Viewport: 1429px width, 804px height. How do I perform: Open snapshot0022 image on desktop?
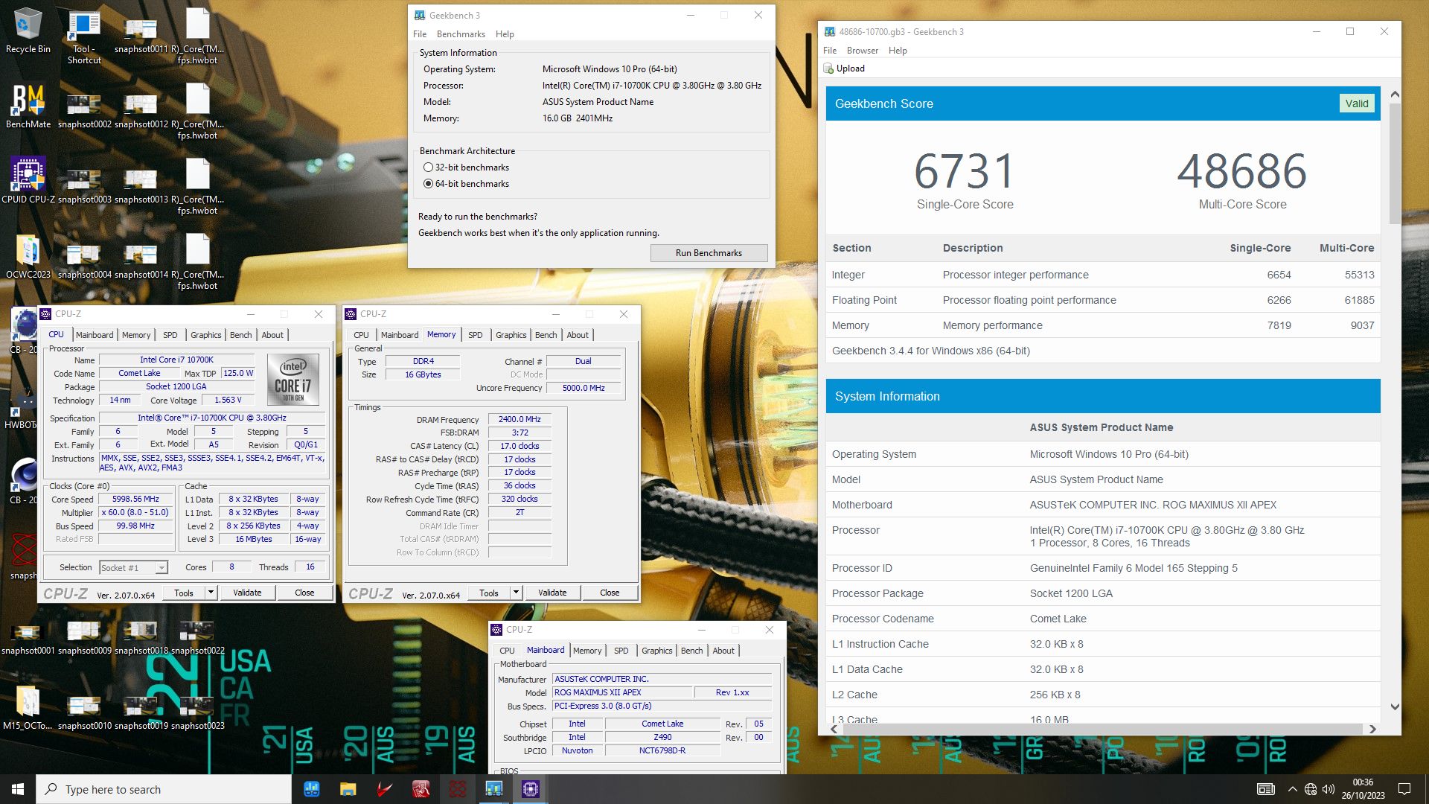coord(197,637)
